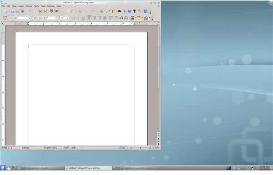Click the Format Paintbrush icon
This screenshot has width=273, height=175.
80,11
